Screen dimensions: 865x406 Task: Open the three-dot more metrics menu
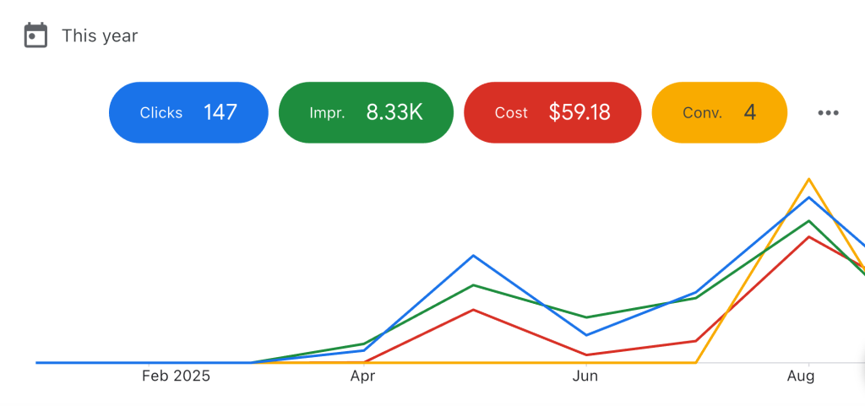[x=828, y=113]
